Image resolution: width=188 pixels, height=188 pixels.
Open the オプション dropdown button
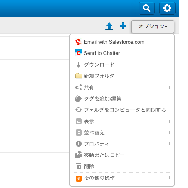(153, 27)
